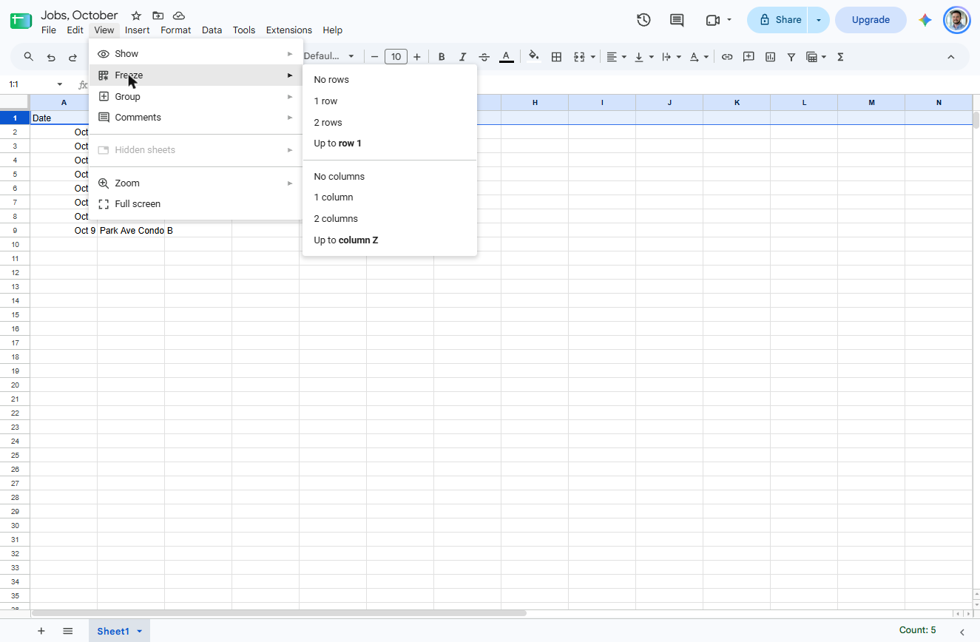This screenshot has width=980, height=642.
Task: Select No rows freeze option
Action: pos(390,80)
